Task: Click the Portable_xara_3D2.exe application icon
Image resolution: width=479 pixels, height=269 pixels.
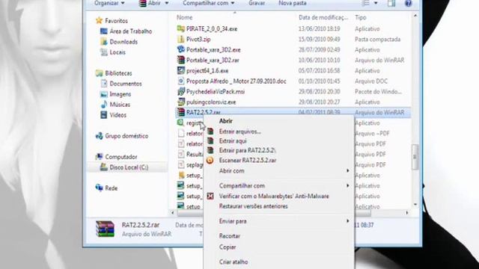Action: click(x=181, y=49)
